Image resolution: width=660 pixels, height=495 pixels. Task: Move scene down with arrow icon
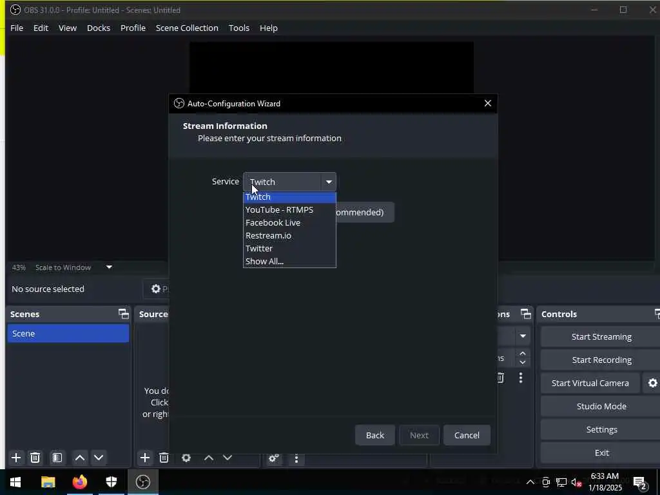99,458
